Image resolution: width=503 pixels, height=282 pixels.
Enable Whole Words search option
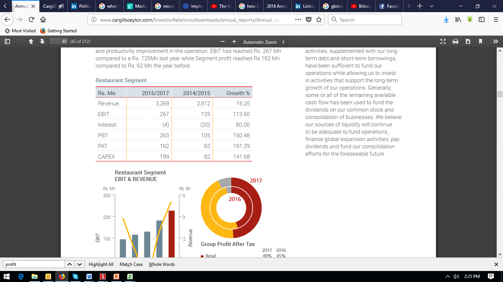tap(162, 264)
